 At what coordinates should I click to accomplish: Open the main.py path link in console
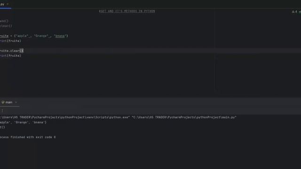184,117
